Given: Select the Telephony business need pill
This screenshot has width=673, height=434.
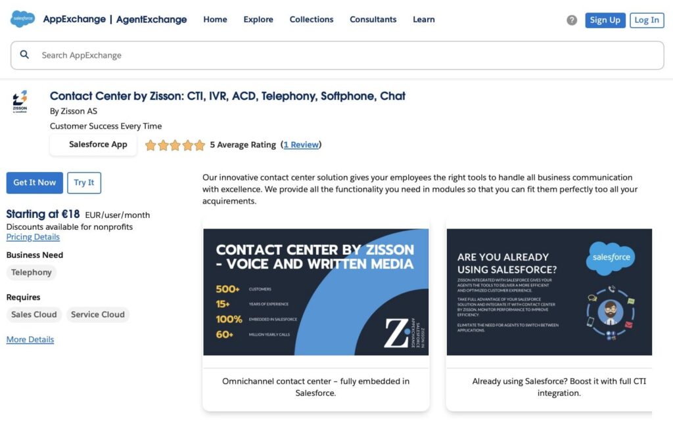Looking at the screenshot, I should [x=31, y=272].
